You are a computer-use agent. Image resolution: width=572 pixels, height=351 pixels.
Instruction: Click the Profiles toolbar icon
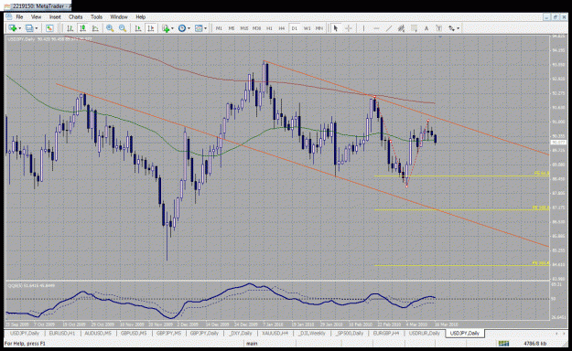click(29, 28)
